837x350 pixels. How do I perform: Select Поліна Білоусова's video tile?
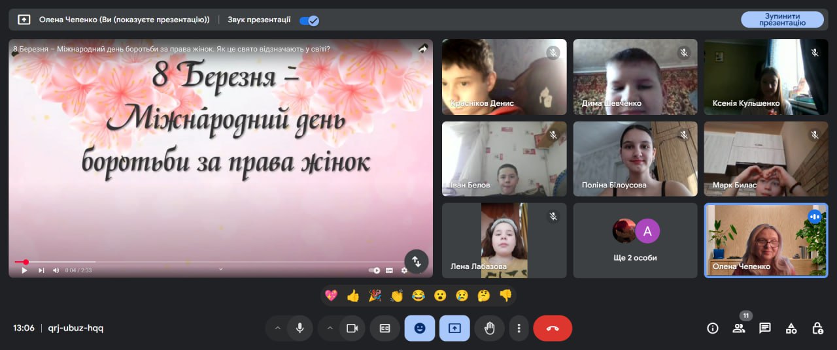click(x=635, y=159)
